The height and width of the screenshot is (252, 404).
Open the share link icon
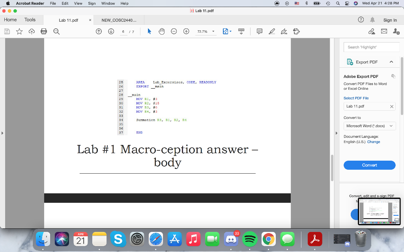click(372, 31)
